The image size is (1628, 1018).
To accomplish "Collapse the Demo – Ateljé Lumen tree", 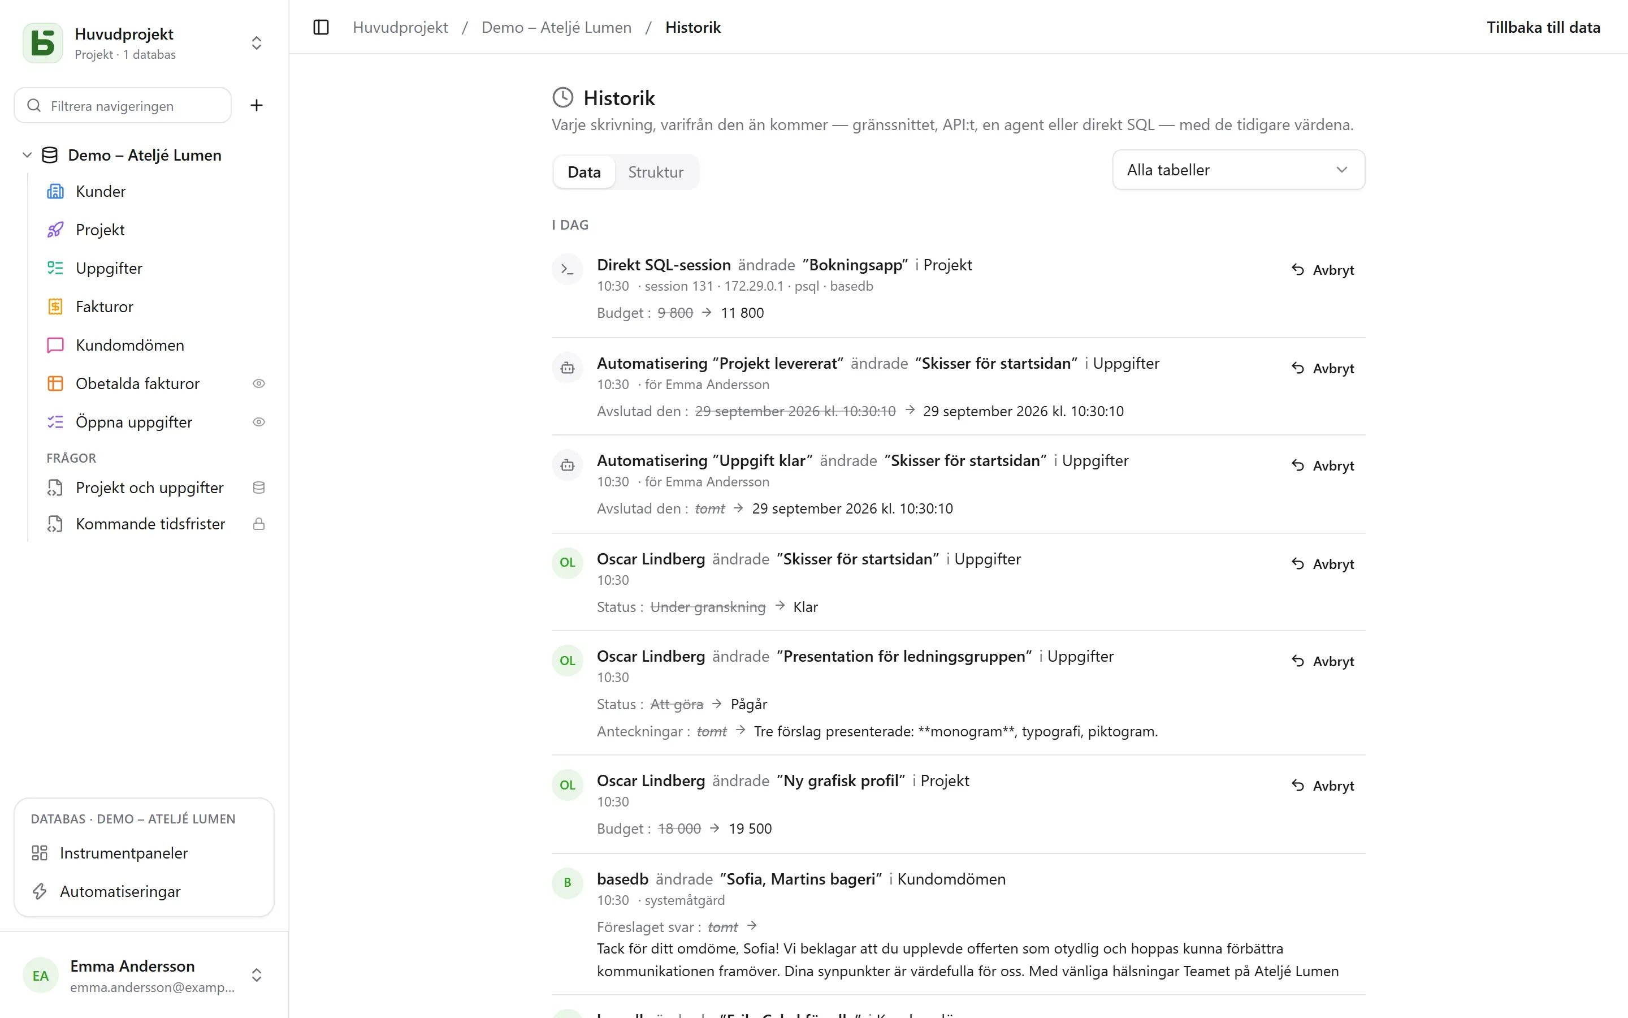I will tap(27, 155).
